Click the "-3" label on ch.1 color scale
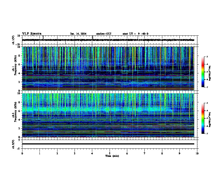Viewport: 222px width, 172px height. [207, 56]
